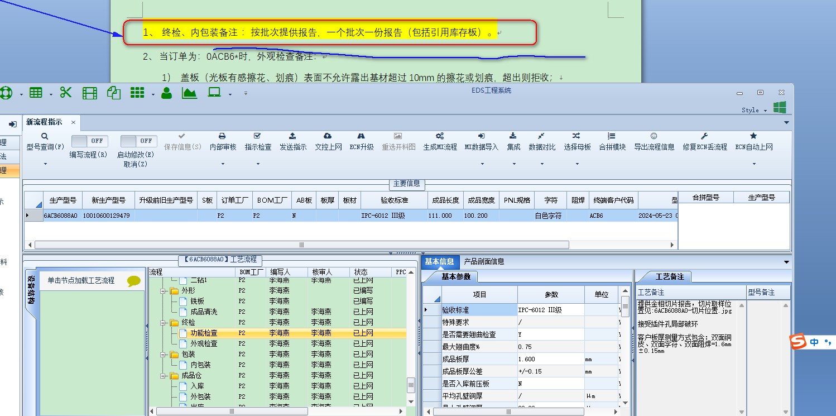The width and height of the screenshot is (836, 416).
Task: Click MI数据导入 import button
Action: [482, 142]
